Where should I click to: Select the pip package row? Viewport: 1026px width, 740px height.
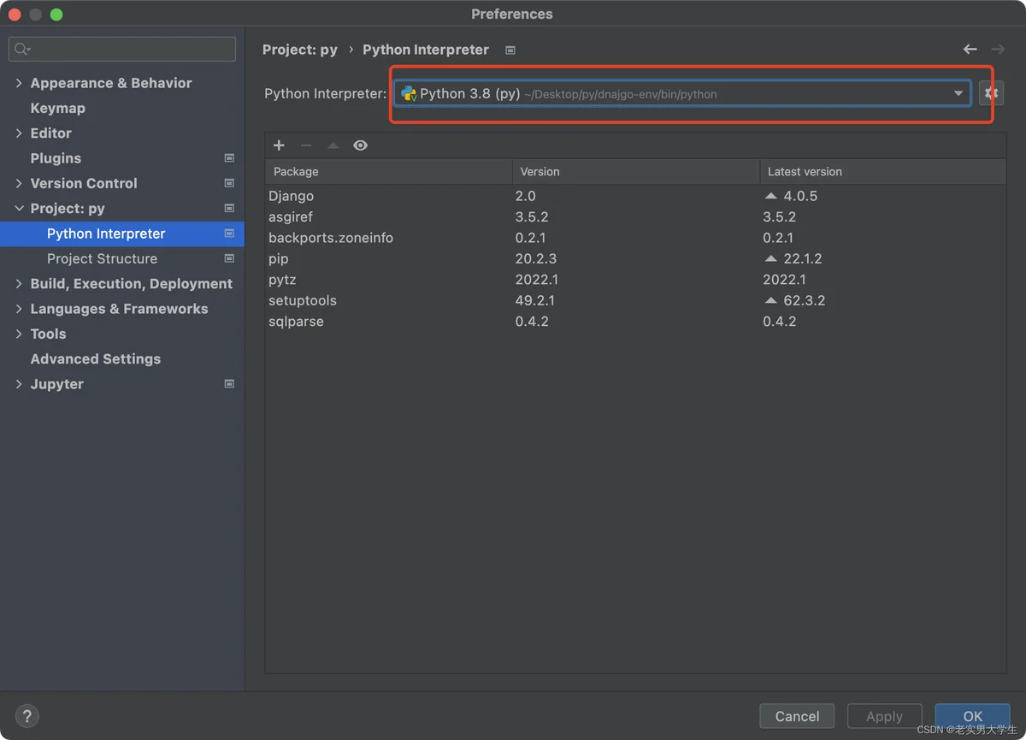(x=636, y=258)
